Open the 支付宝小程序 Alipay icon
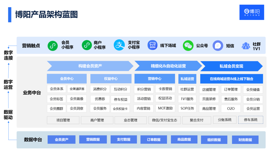 point(119,45)
